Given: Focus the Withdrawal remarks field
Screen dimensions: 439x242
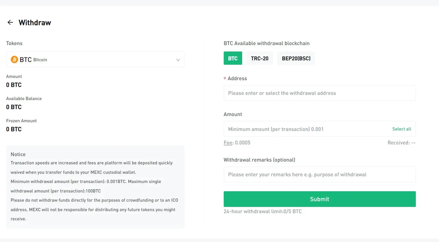Looking at the screenshot, I should tap(320, 174).
